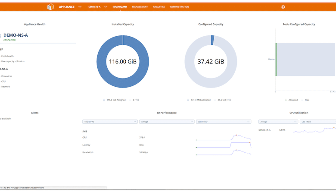336x192 pixels.
Task: Click the Bandwidth sparkline chart
Action: 224,152
